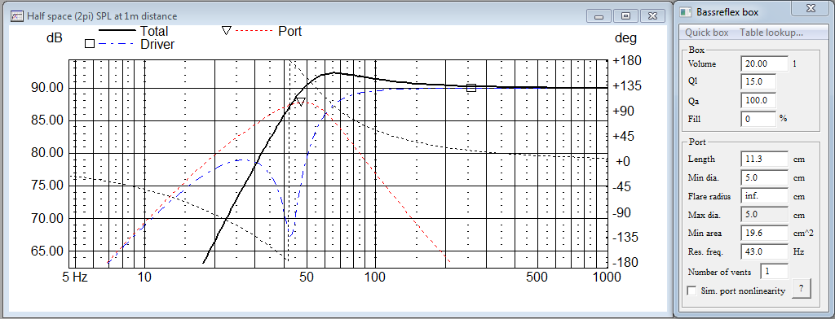Viewport: 835px width, 319px height.
Task: Select the square Driver marker on the curve
Action: 471,88
